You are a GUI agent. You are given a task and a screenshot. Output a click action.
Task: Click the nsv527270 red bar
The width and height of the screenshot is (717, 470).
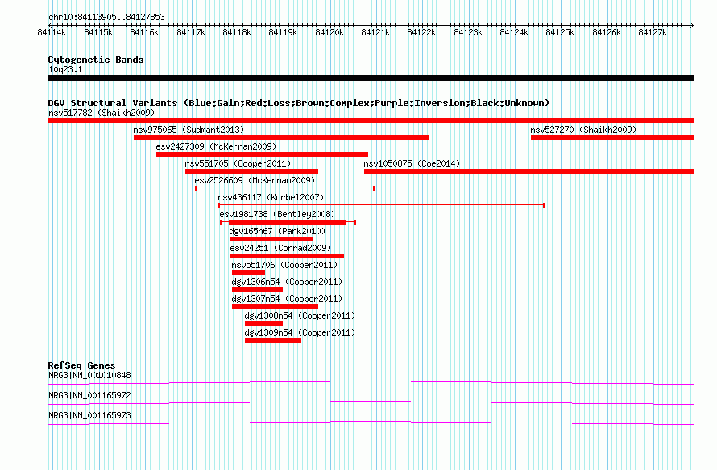click(x=613, y=138)
